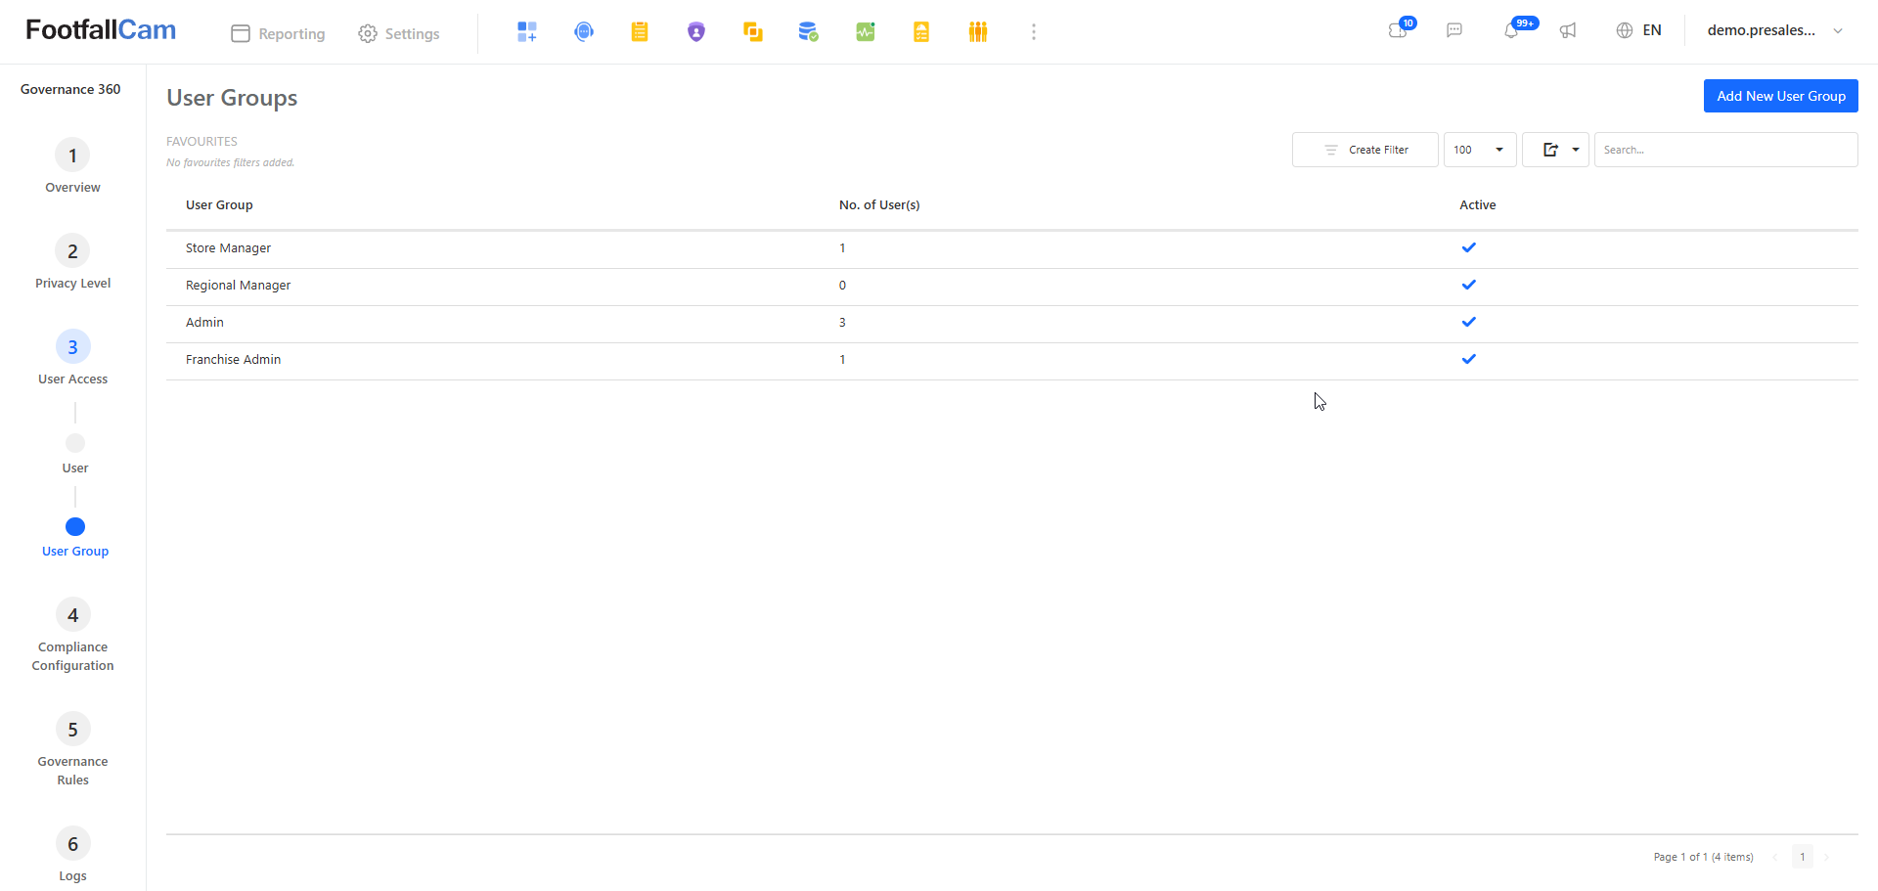Click the Create Filter button

[1365, 150]
